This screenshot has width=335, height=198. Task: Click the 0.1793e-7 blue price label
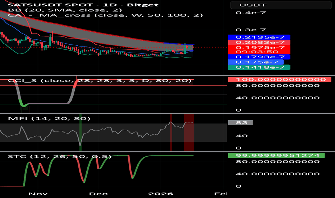pyautogui.click(x=259, y=57)
